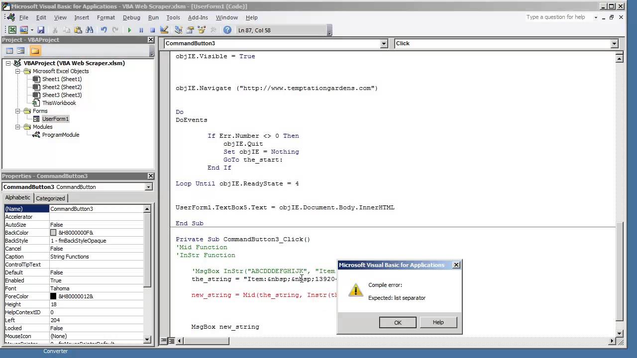Select Sheet2 (Sheet2) in project tree

click(x=62, y=87)
